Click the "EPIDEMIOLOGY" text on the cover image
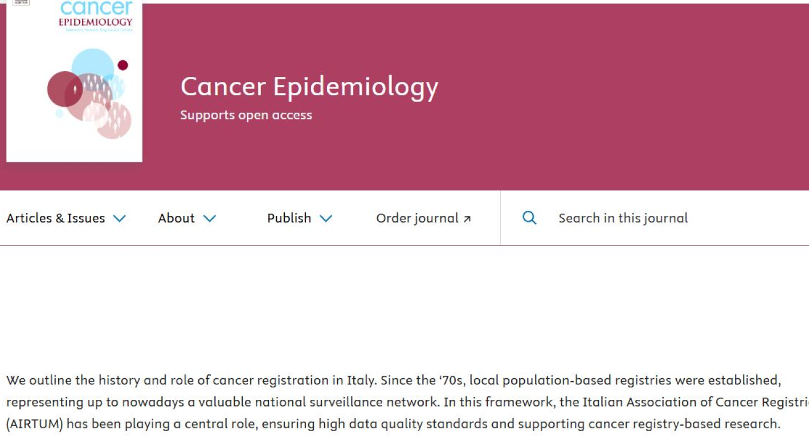The height and width of the screenshot is (442, 809). click(x=96, y=22)
